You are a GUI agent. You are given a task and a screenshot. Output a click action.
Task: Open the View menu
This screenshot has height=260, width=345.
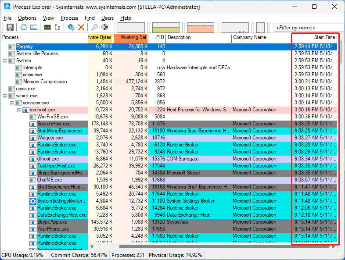(x=48, y=18)
